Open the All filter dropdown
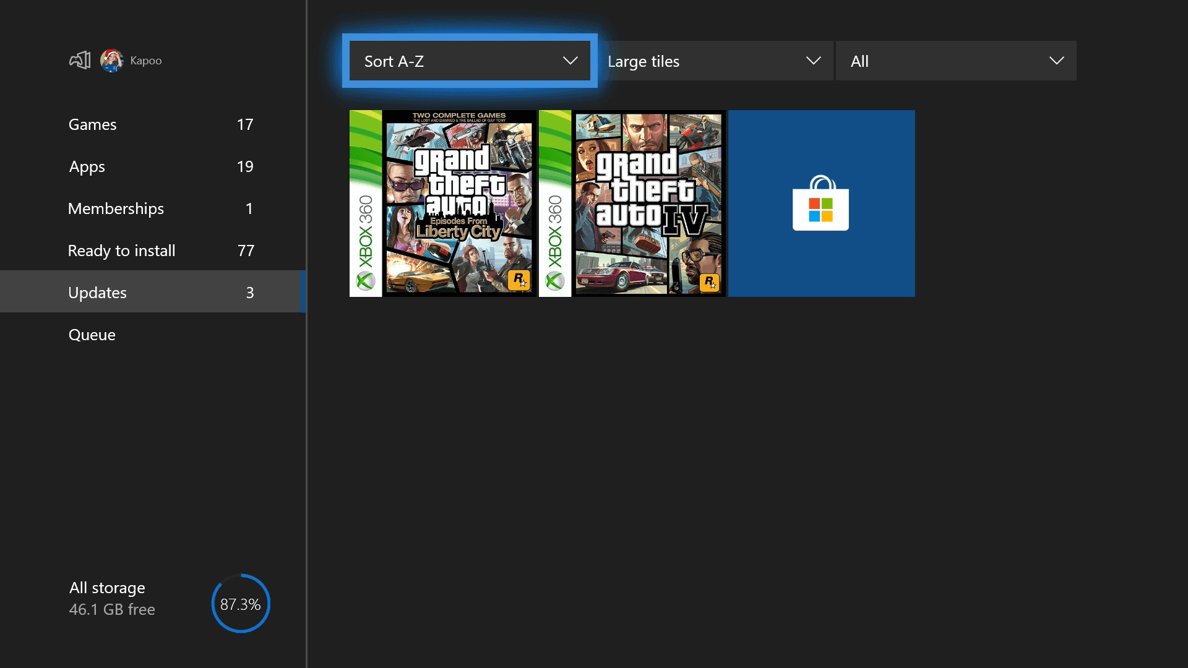Screen dimensions: 1188x668 [x=956, y=61]
